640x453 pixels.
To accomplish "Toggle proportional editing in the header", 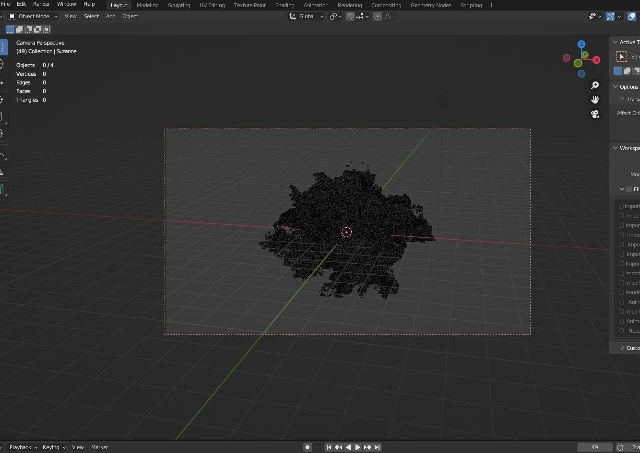I will tap(378, 16).
